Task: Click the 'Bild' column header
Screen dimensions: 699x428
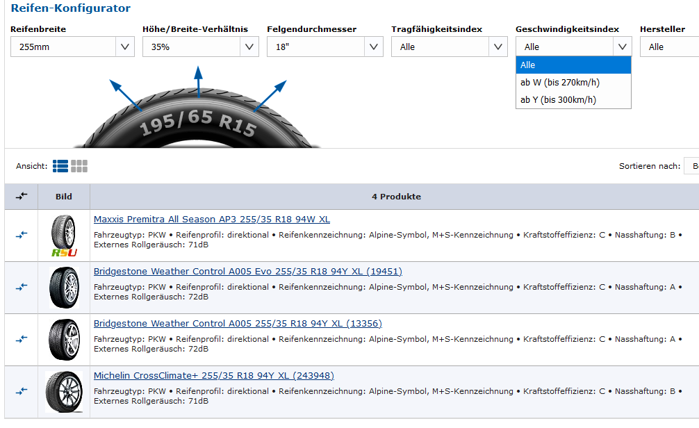Action: [64, 197]
